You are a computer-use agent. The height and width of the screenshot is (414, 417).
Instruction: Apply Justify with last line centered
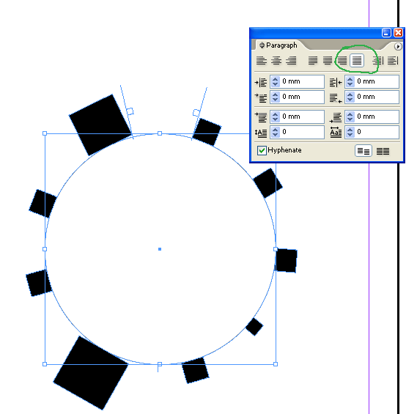tap(328, 61)
